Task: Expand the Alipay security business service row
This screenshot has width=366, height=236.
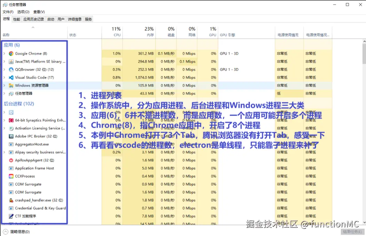Action: 4,152
